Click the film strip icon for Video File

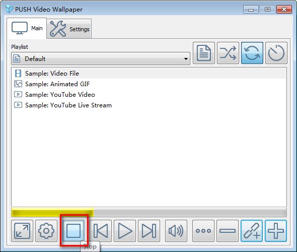(x=18, y=74)
